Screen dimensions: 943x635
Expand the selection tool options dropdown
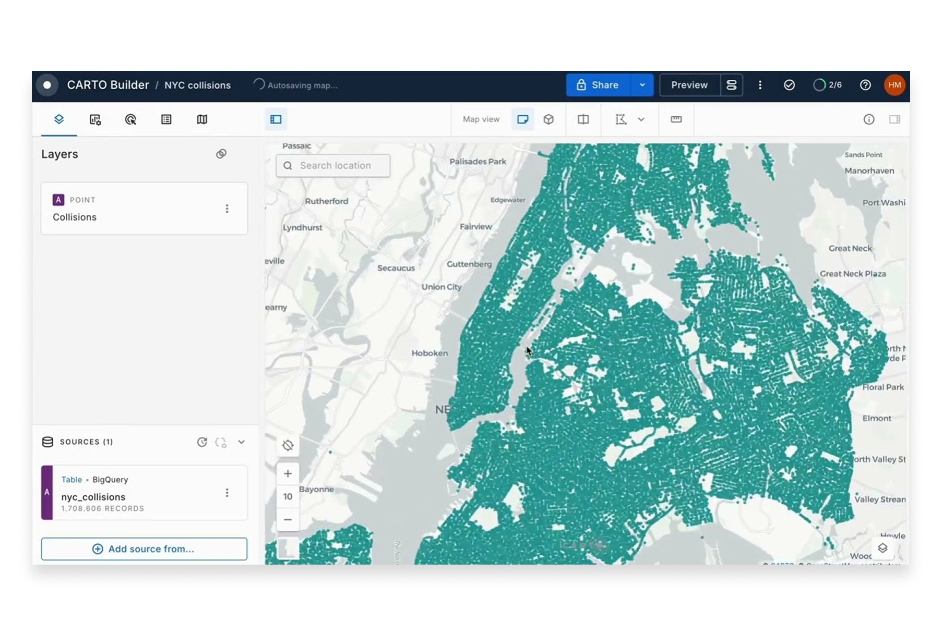point(641,119)
